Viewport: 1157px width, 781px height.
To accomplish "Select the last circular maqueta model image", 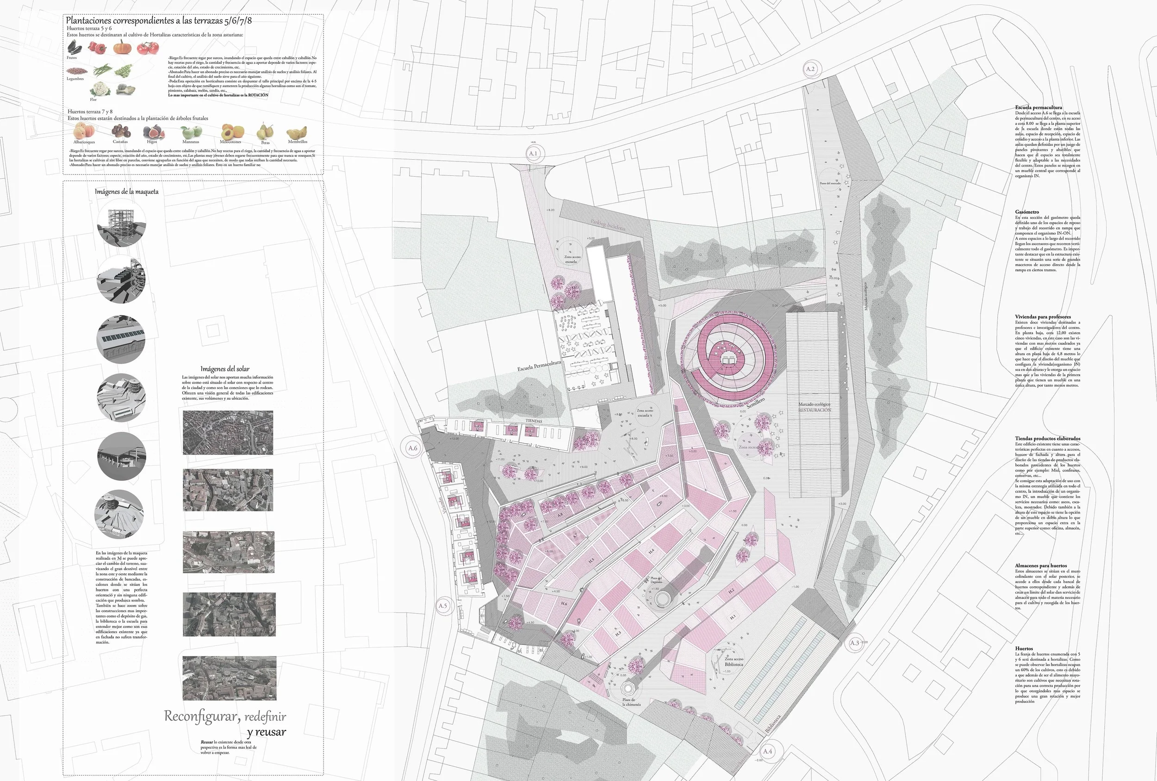I will coord(120,514).
